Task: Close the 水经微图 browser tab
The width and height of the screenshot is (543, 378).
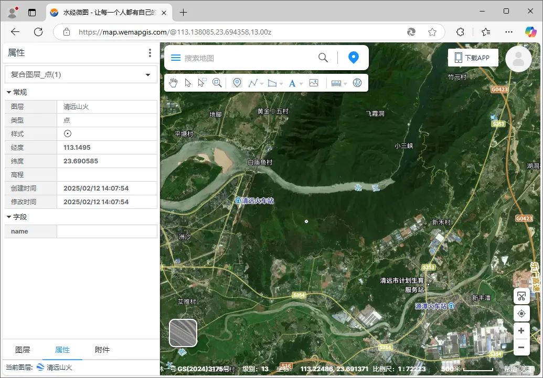Action: pos(164,13)
